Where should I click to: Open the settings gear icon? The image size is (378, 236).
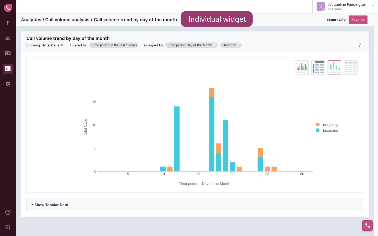point(8,84)
